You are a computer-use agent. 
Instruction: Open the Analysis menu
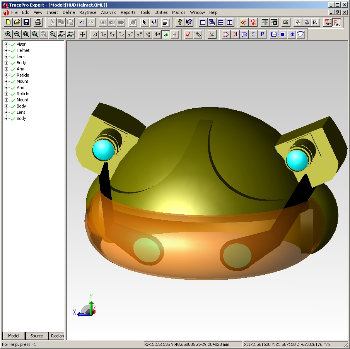pos(108,12)
